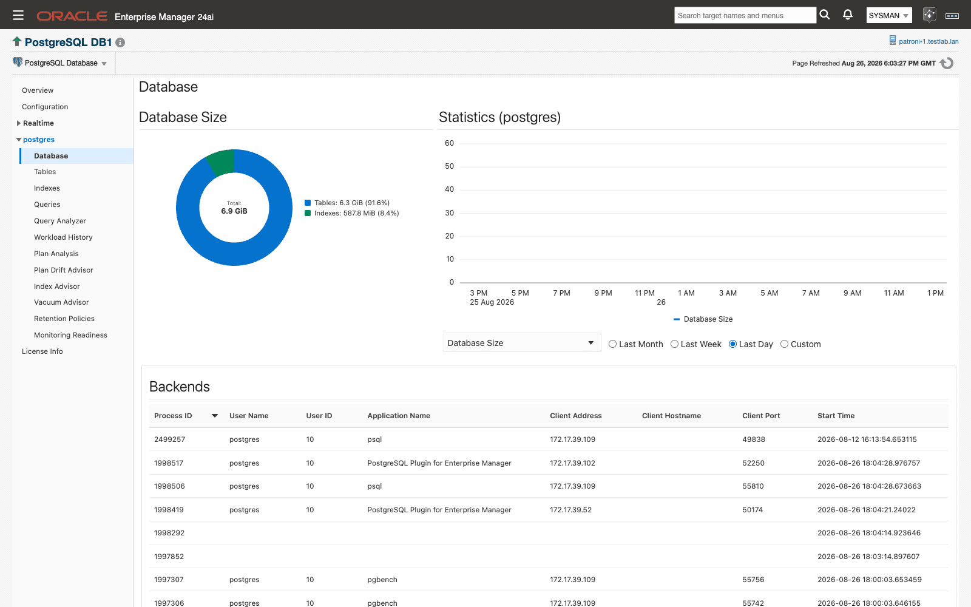Image resolution: width=971 pixels, height=607 pixels.
Task: Open Vacuum Advisor in sidebar
Action: point(61,302)
